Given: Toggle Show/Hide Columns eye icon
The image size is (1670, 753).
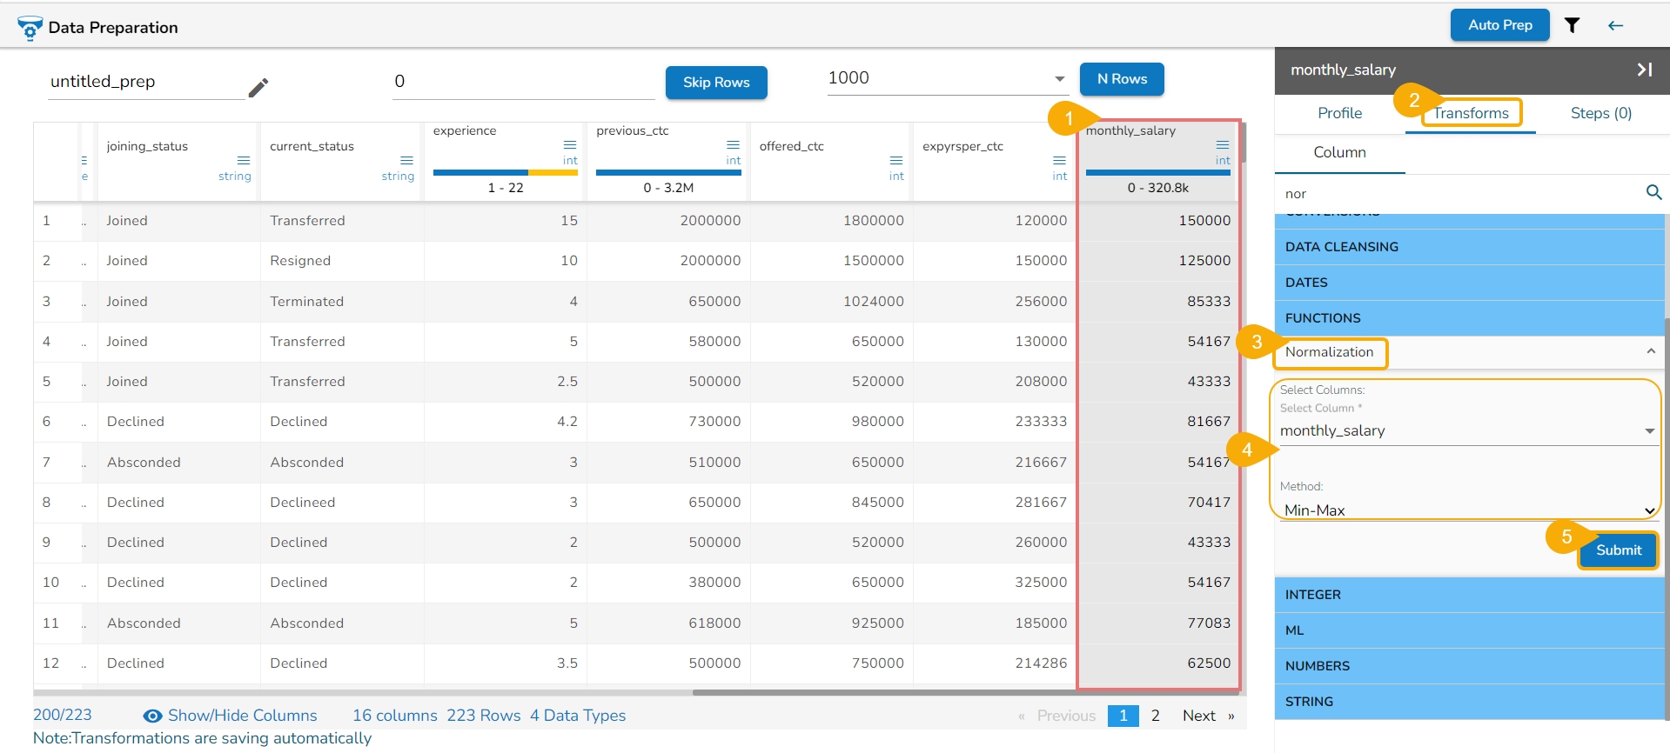Looking at the screenshot, I should pos(152,716).
